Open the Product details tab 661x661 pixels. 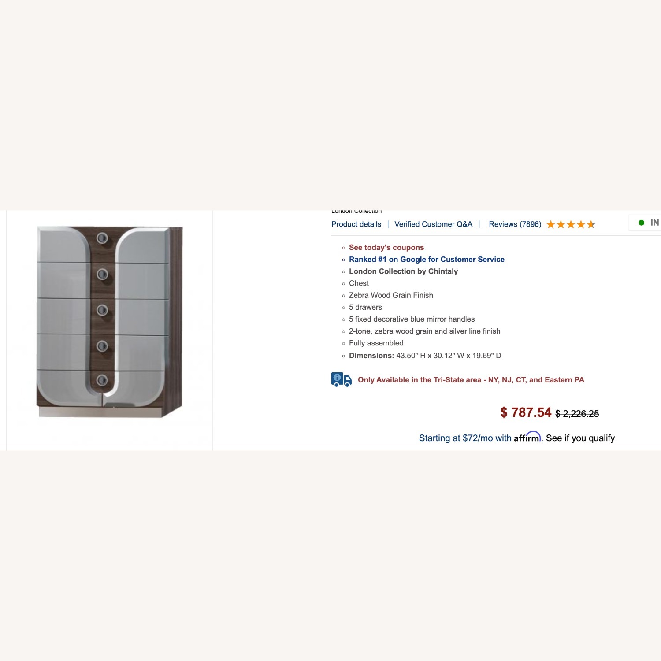[x=356, y=224]
